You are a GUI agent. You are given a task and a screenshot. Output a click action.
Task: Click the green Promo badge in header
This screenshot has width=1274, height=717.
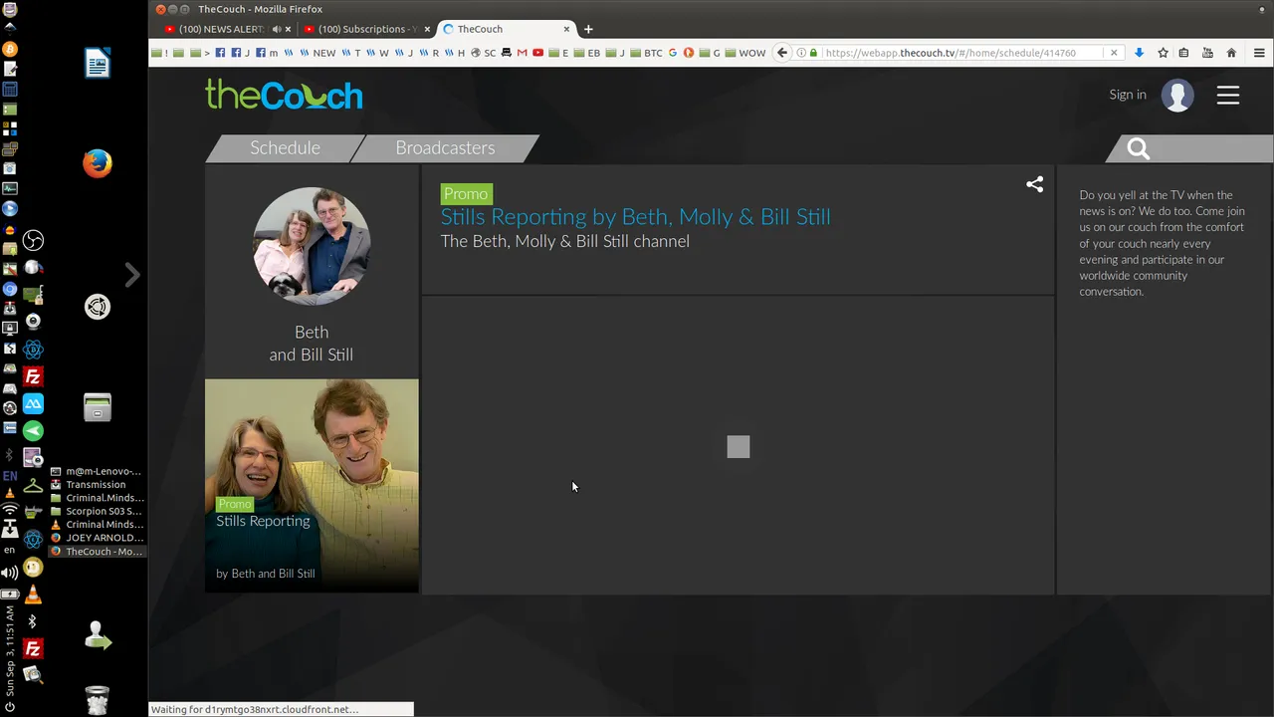click(x=466, y=194)
